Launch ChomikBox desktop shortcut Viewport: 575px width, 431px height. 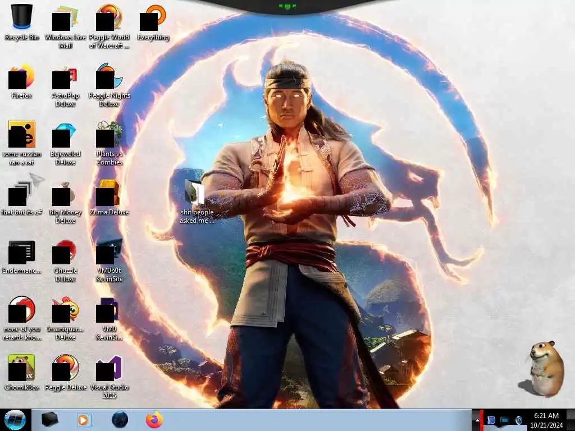pos(22,372)
